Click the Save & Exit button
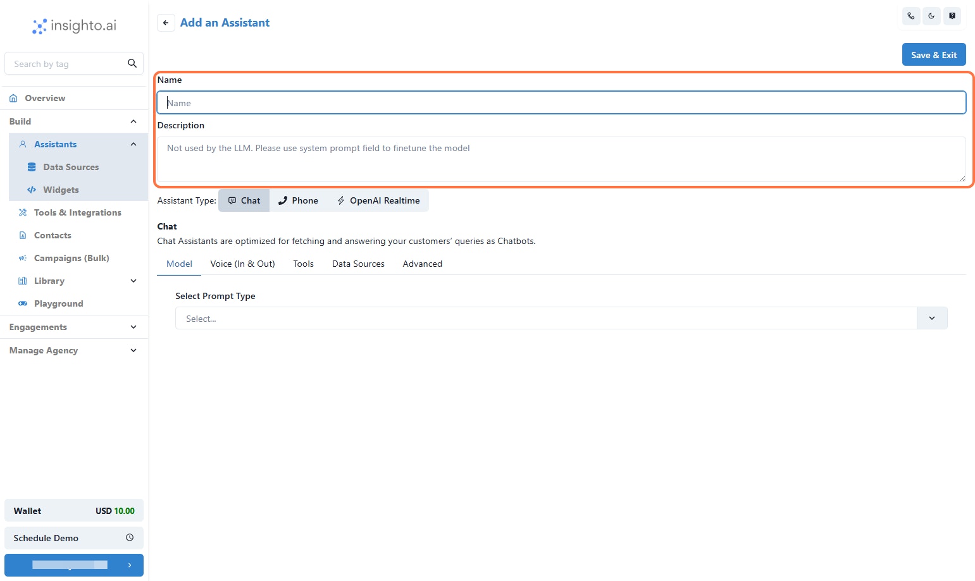Image resolution: width=975 pixels, height=581 pixels. pos(934,54)
